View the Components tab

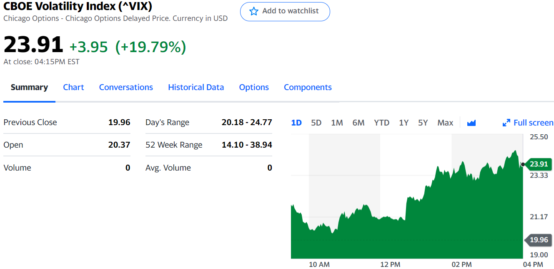pyautogui.click(x=308, y=87)
